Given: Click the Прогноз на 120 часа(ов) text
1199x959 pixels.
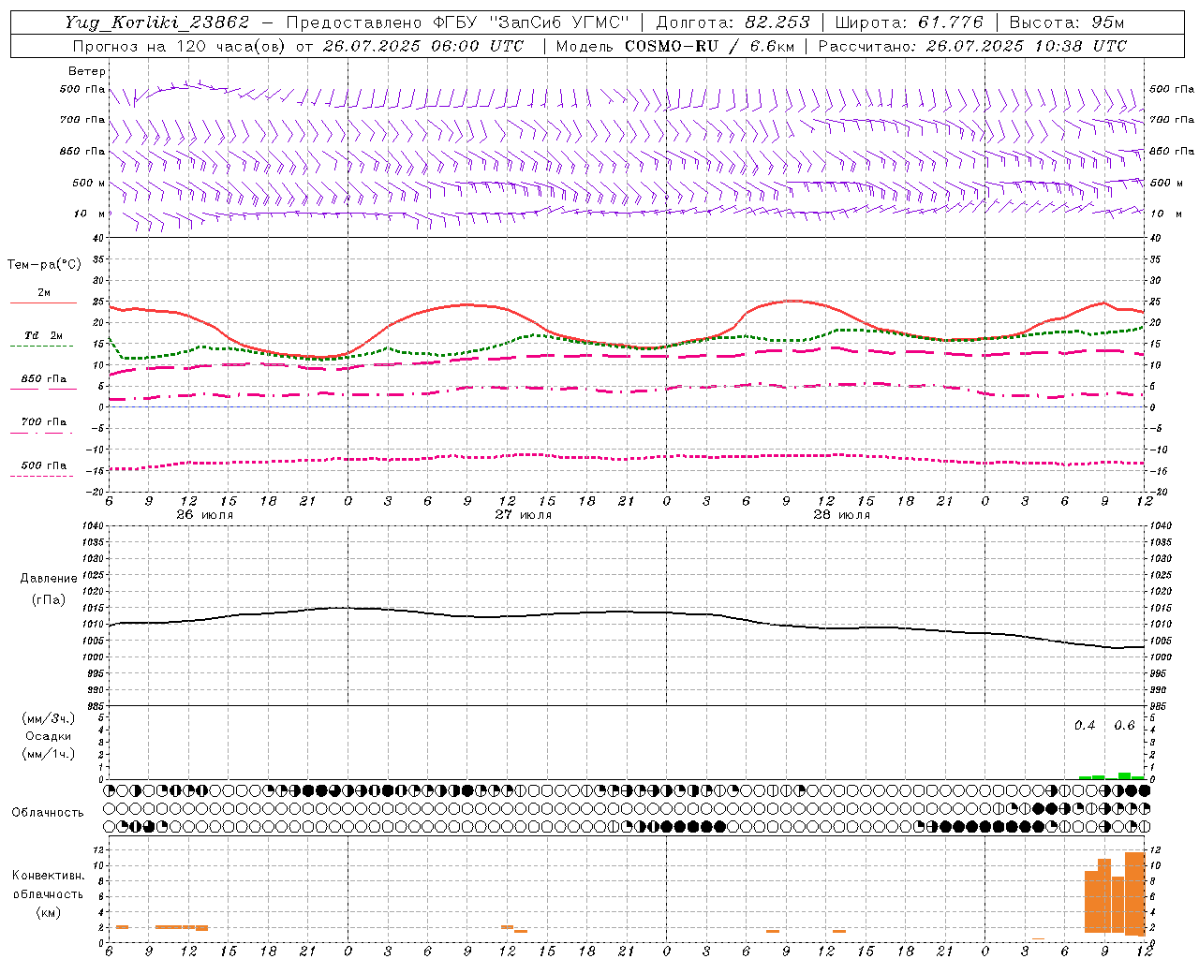Looking at the screenshot, I should point(180,46).
